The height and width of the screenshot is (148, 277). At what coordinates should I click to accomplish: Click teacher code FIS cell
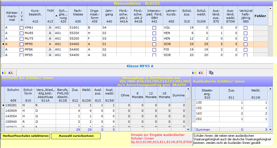171,49
